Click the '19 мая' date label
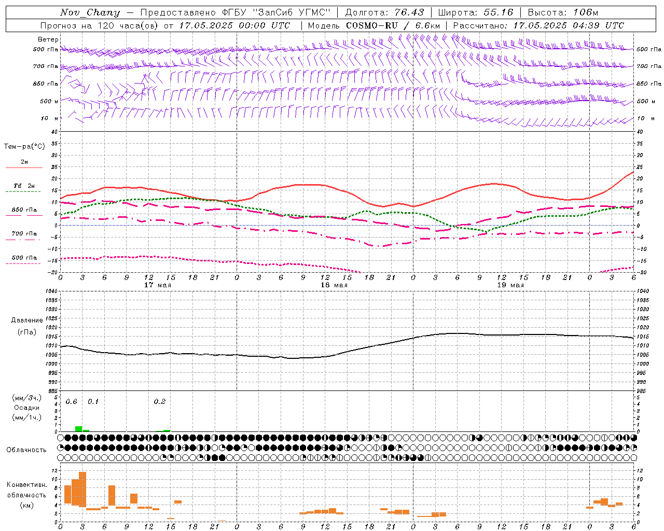This screenshot has width=664, height=531. pyautogui.click(x=510, y=285)
